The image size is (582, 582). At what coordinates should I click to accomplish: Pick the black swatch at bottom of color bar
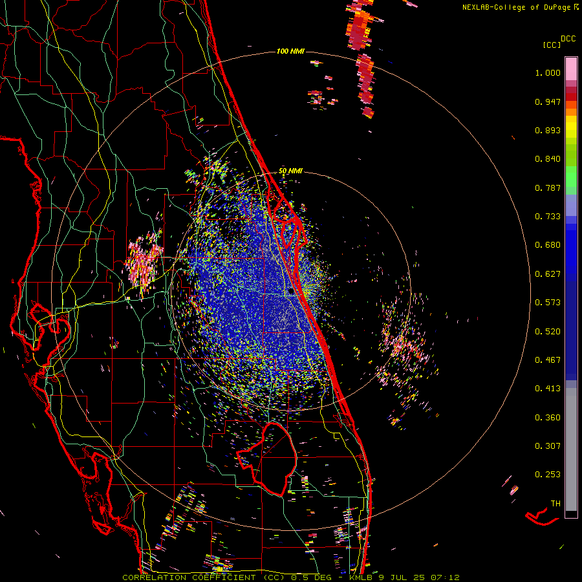tap(571, 514)
